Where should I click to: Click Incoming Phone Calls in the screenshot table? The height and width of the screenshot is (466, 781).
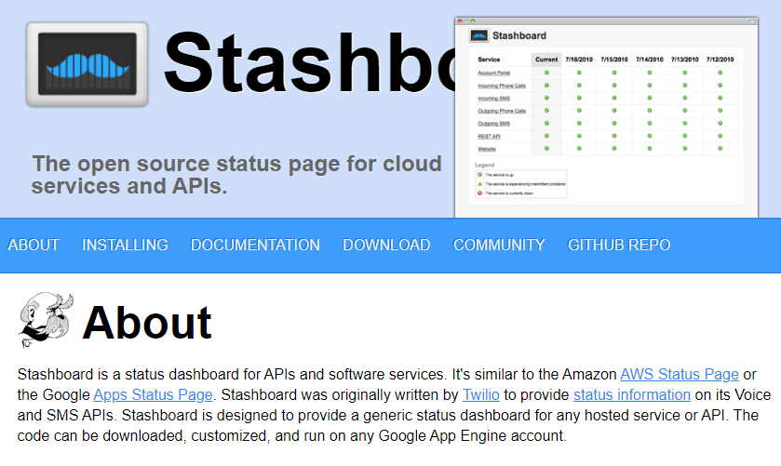(502, 86)
